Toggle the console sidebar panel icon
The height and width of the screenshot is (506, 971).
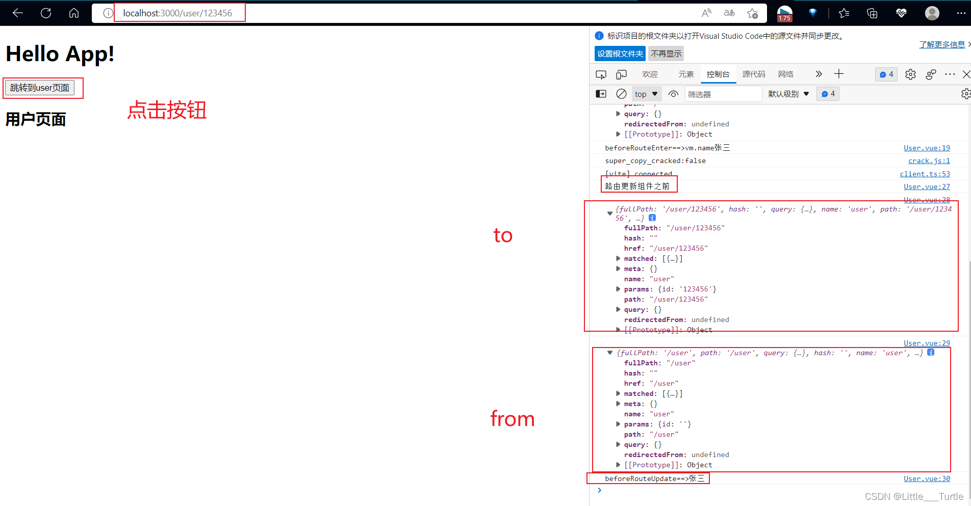601,94
